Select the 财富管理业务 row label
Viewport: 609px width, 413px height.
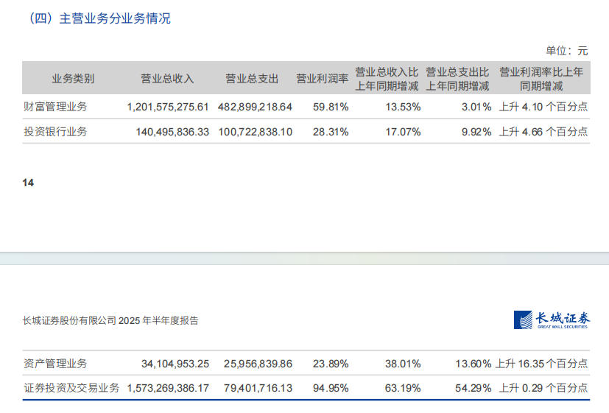[55, 107]
